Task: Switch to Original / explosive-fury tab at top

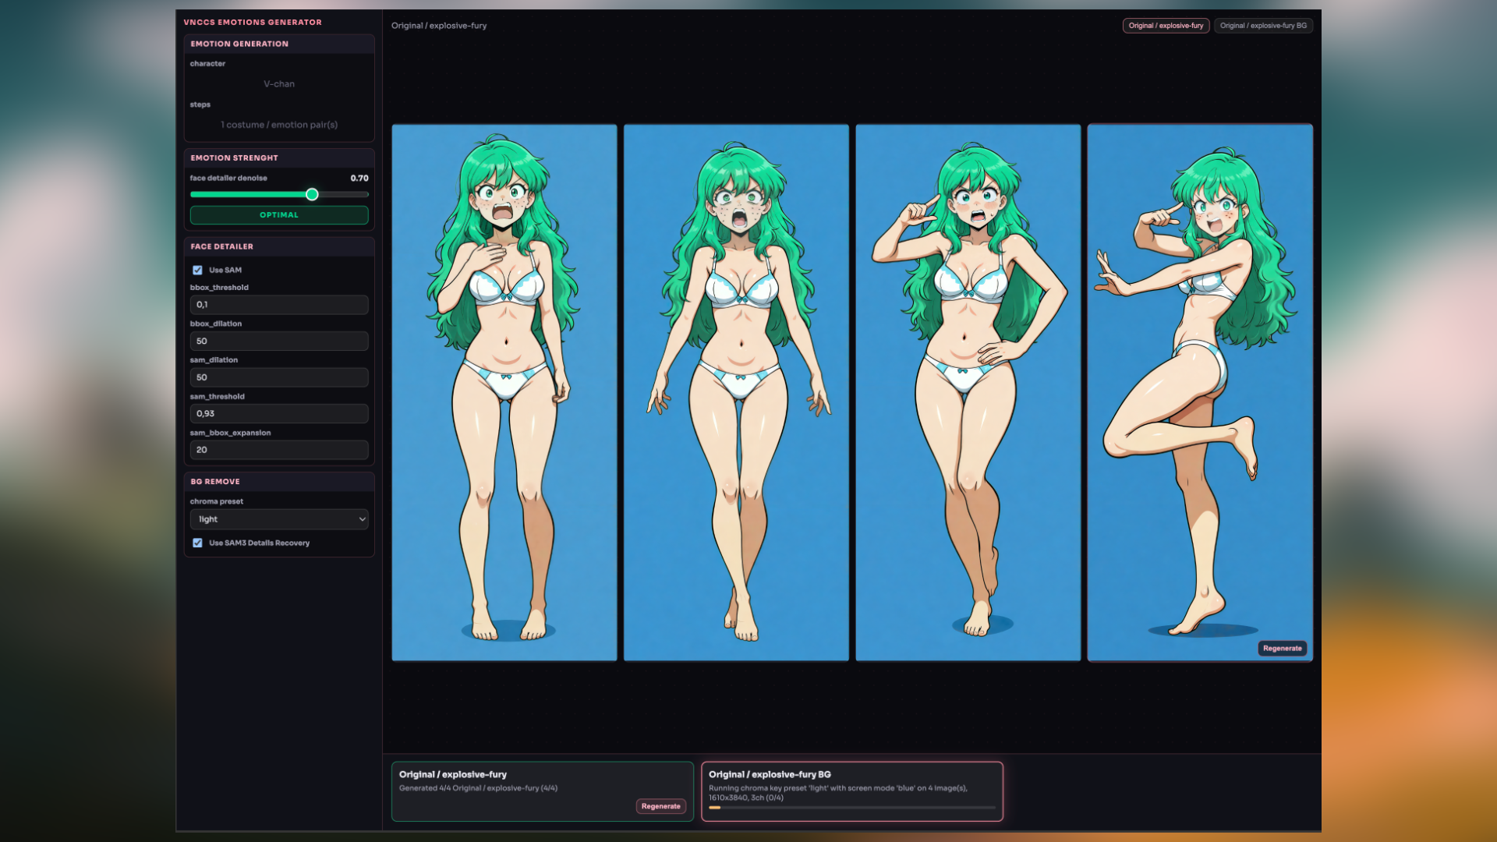Action: pyautogui.click(x=1166, y=26)
